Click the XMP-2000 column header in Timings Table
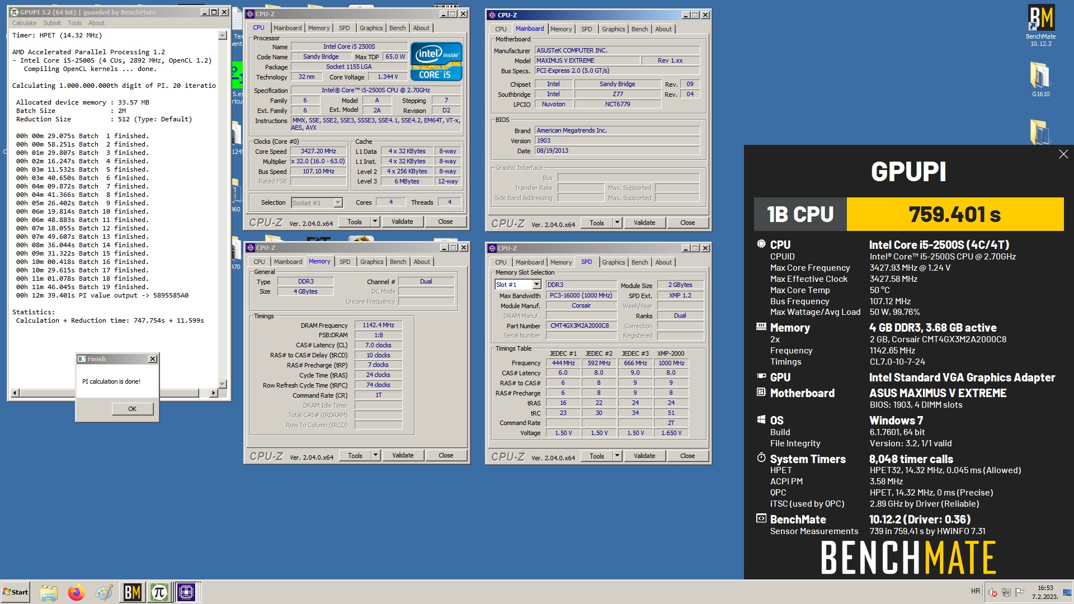This screenshot has width=1074, height=604. (x=671, y=354)
